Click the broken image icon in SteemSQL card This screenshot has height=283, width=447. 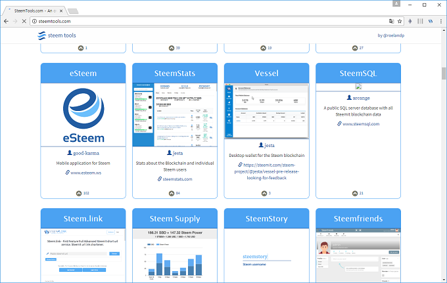point(358,87)
